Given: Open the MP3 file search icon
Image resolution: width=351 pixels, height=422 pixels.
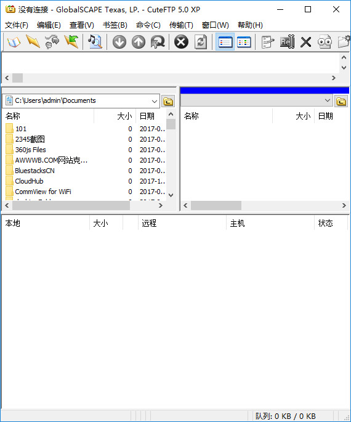Looking at the screenshot, I should pyautogui.click(x=95, y=42).
